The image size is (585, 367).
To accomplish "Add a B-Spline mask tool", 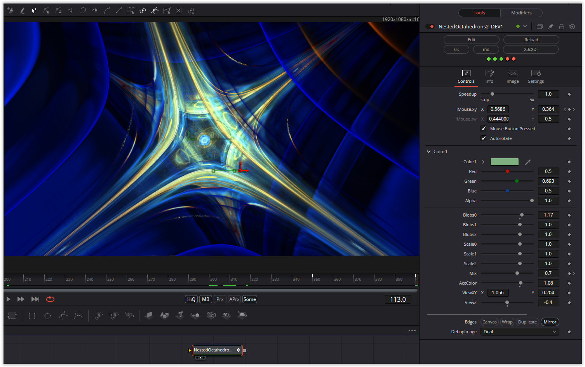I will coord(78,316).
